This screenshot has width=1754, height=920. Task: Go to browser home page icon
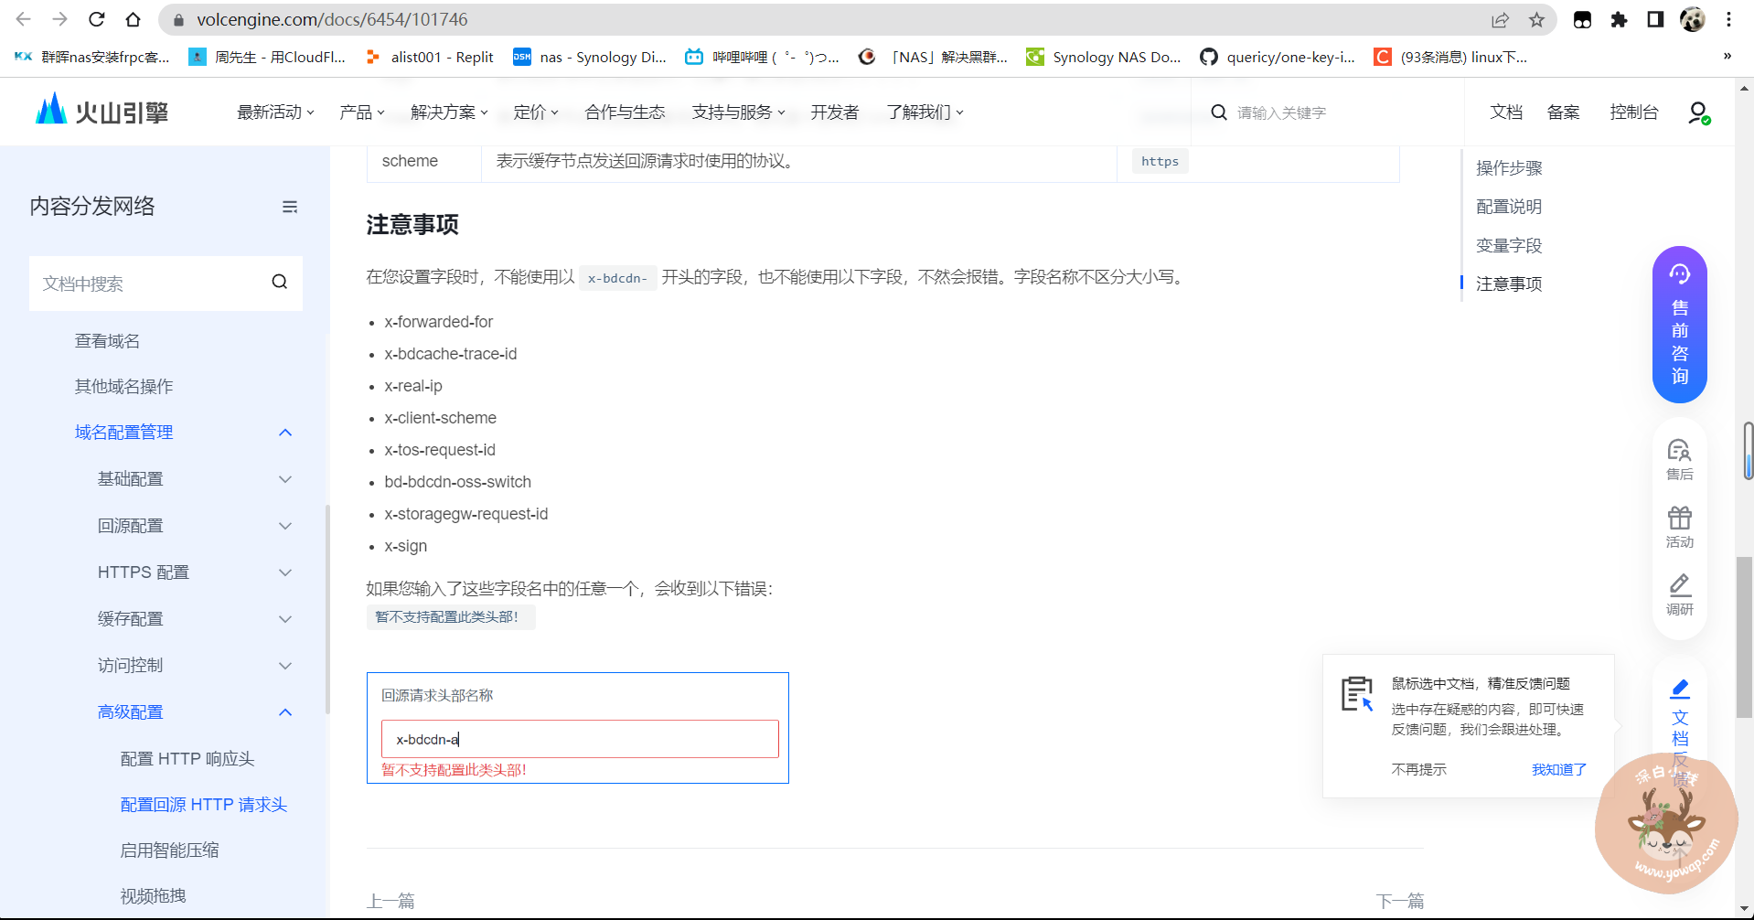(134, 19)
